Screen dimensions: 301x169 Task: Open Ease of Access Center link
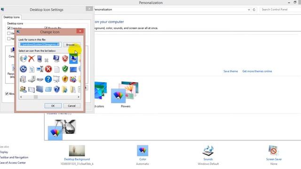click(13, 163)
